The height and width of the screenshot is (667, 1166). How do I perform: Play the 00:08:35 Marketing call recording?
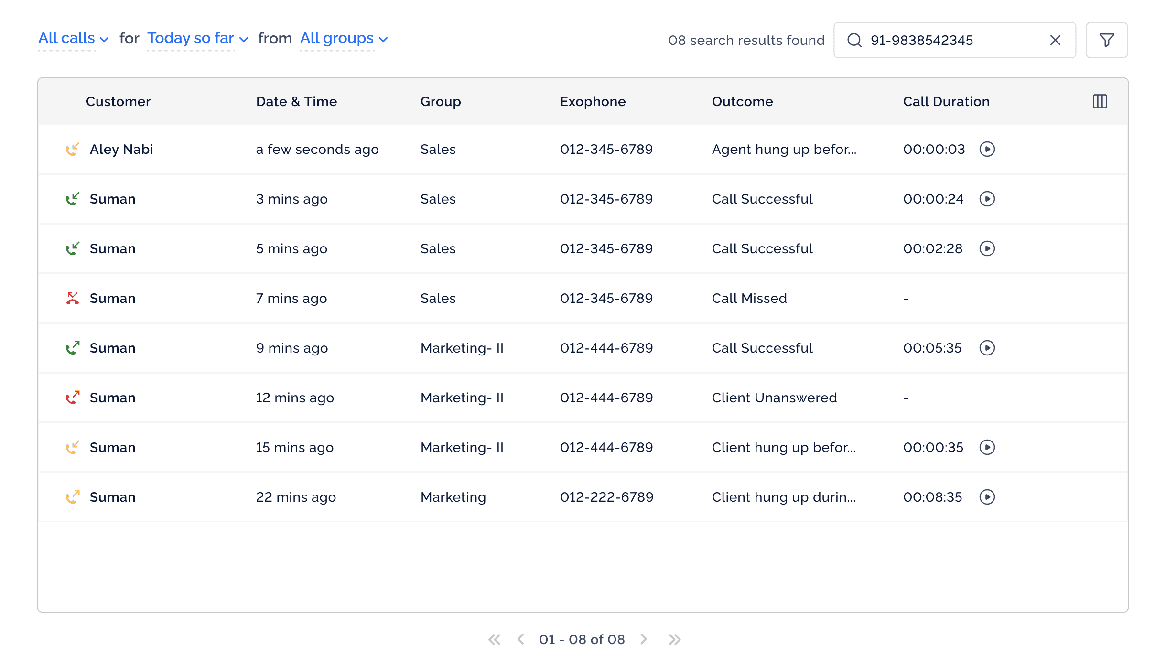[x=987, y=497]
